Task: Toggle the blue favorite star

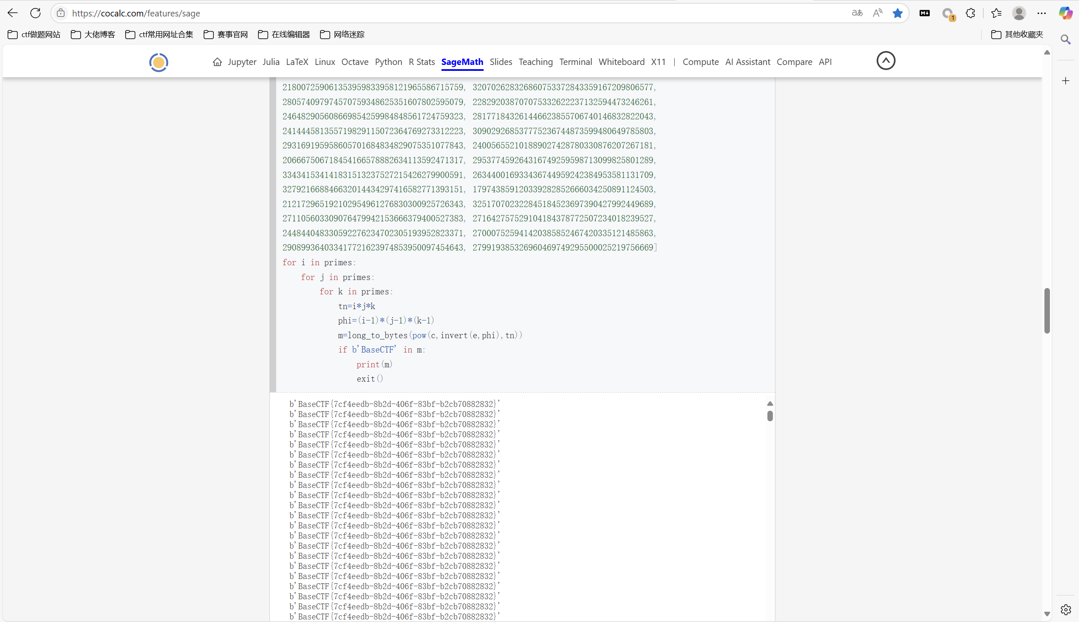Action: [897, 13]
